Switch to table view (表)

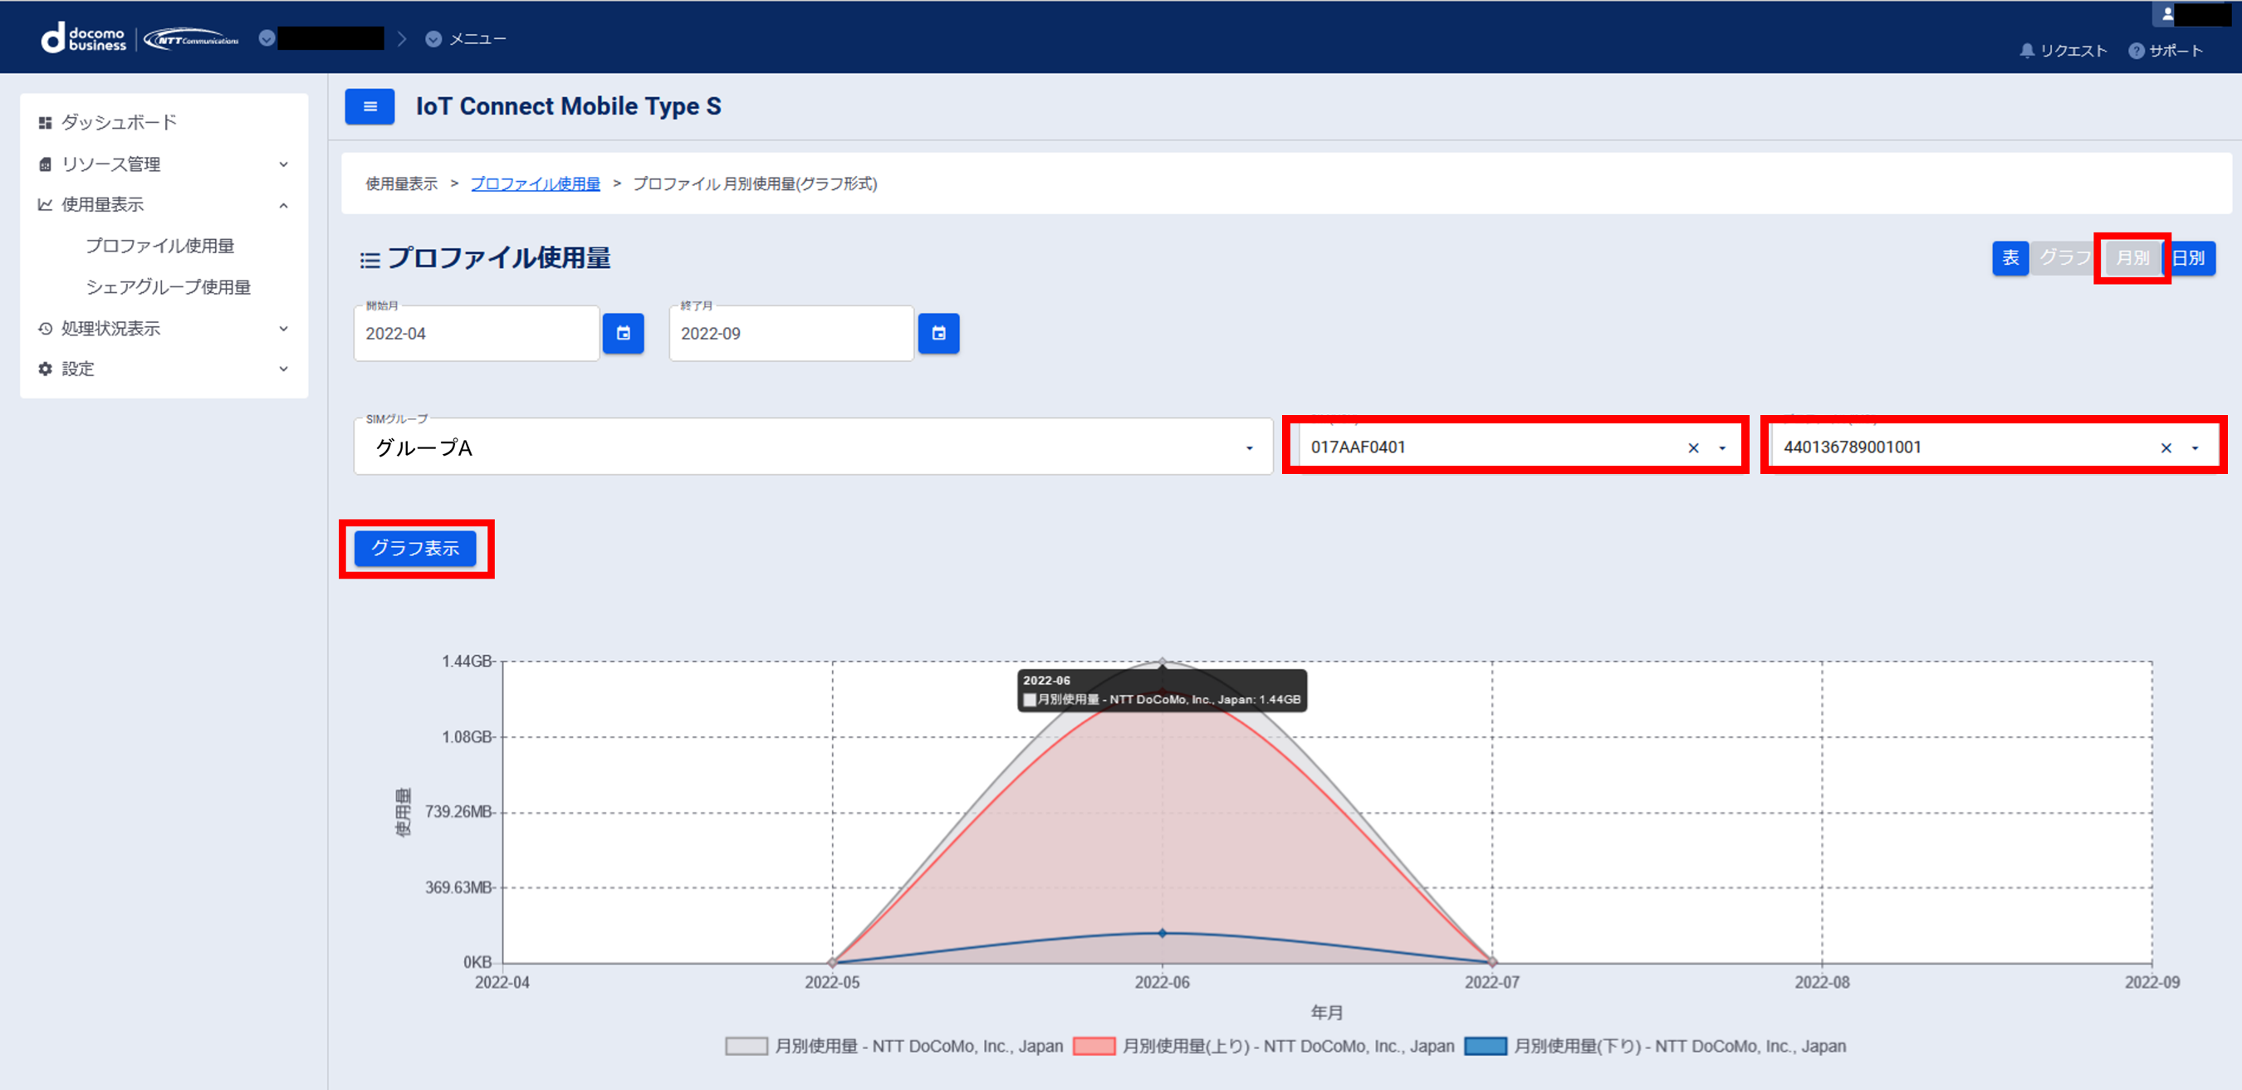(x=2009, y=257)
